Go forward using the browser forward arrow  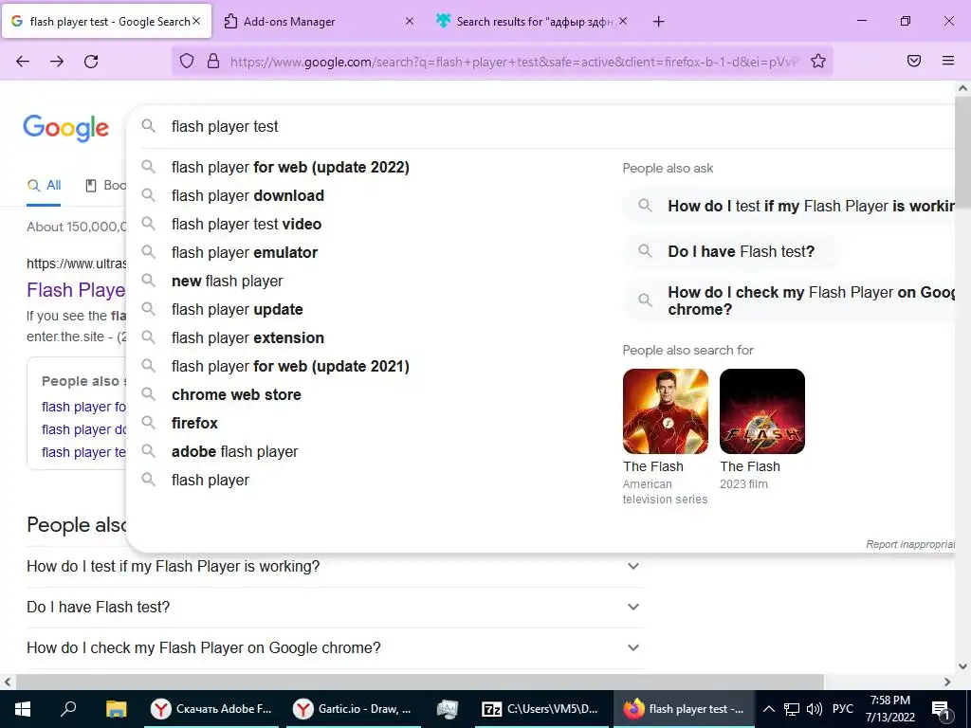click(57, 61)
